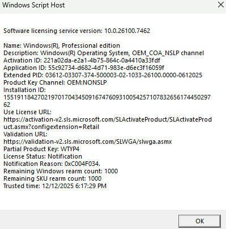This screenshot has width=226, height=229.
Task: Click Partial Product Key: WTYP4 line
Action: click(x=41, y=149)
